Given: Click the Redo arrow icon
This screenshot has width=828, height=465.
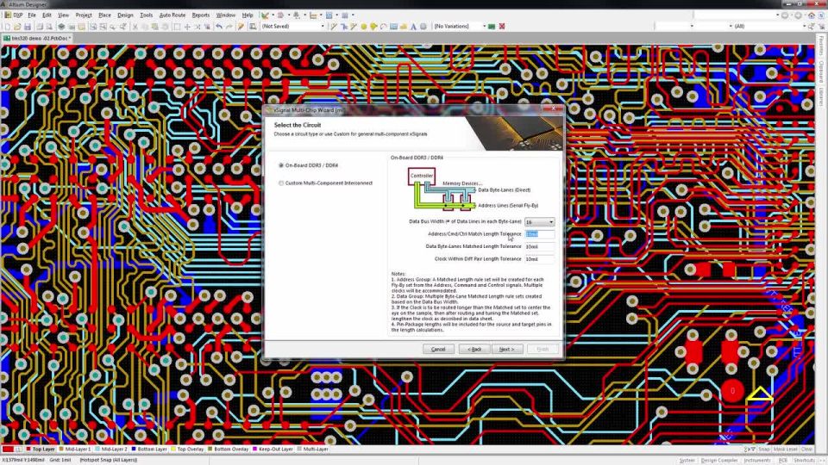Looking at the screenshot, I should tap(229, 27).
